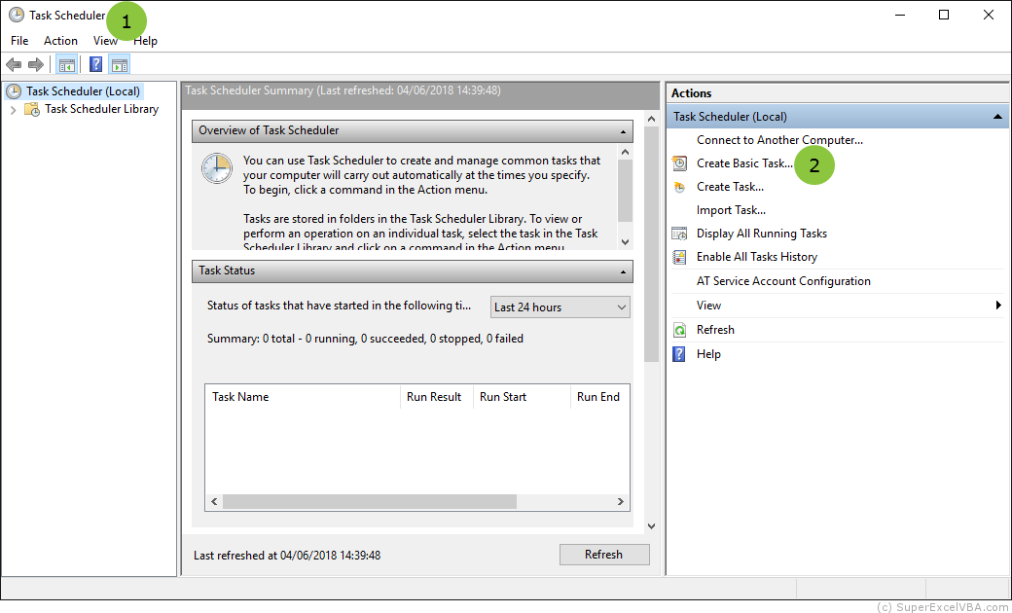
Task: Open the Last 24 hours dropdown
Action: tap(560, 307)
